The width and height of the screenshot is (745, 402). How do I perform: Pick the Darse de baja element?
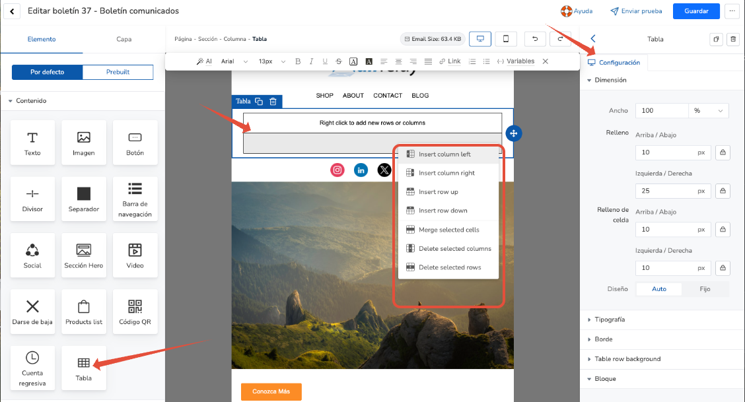(32, 312)
